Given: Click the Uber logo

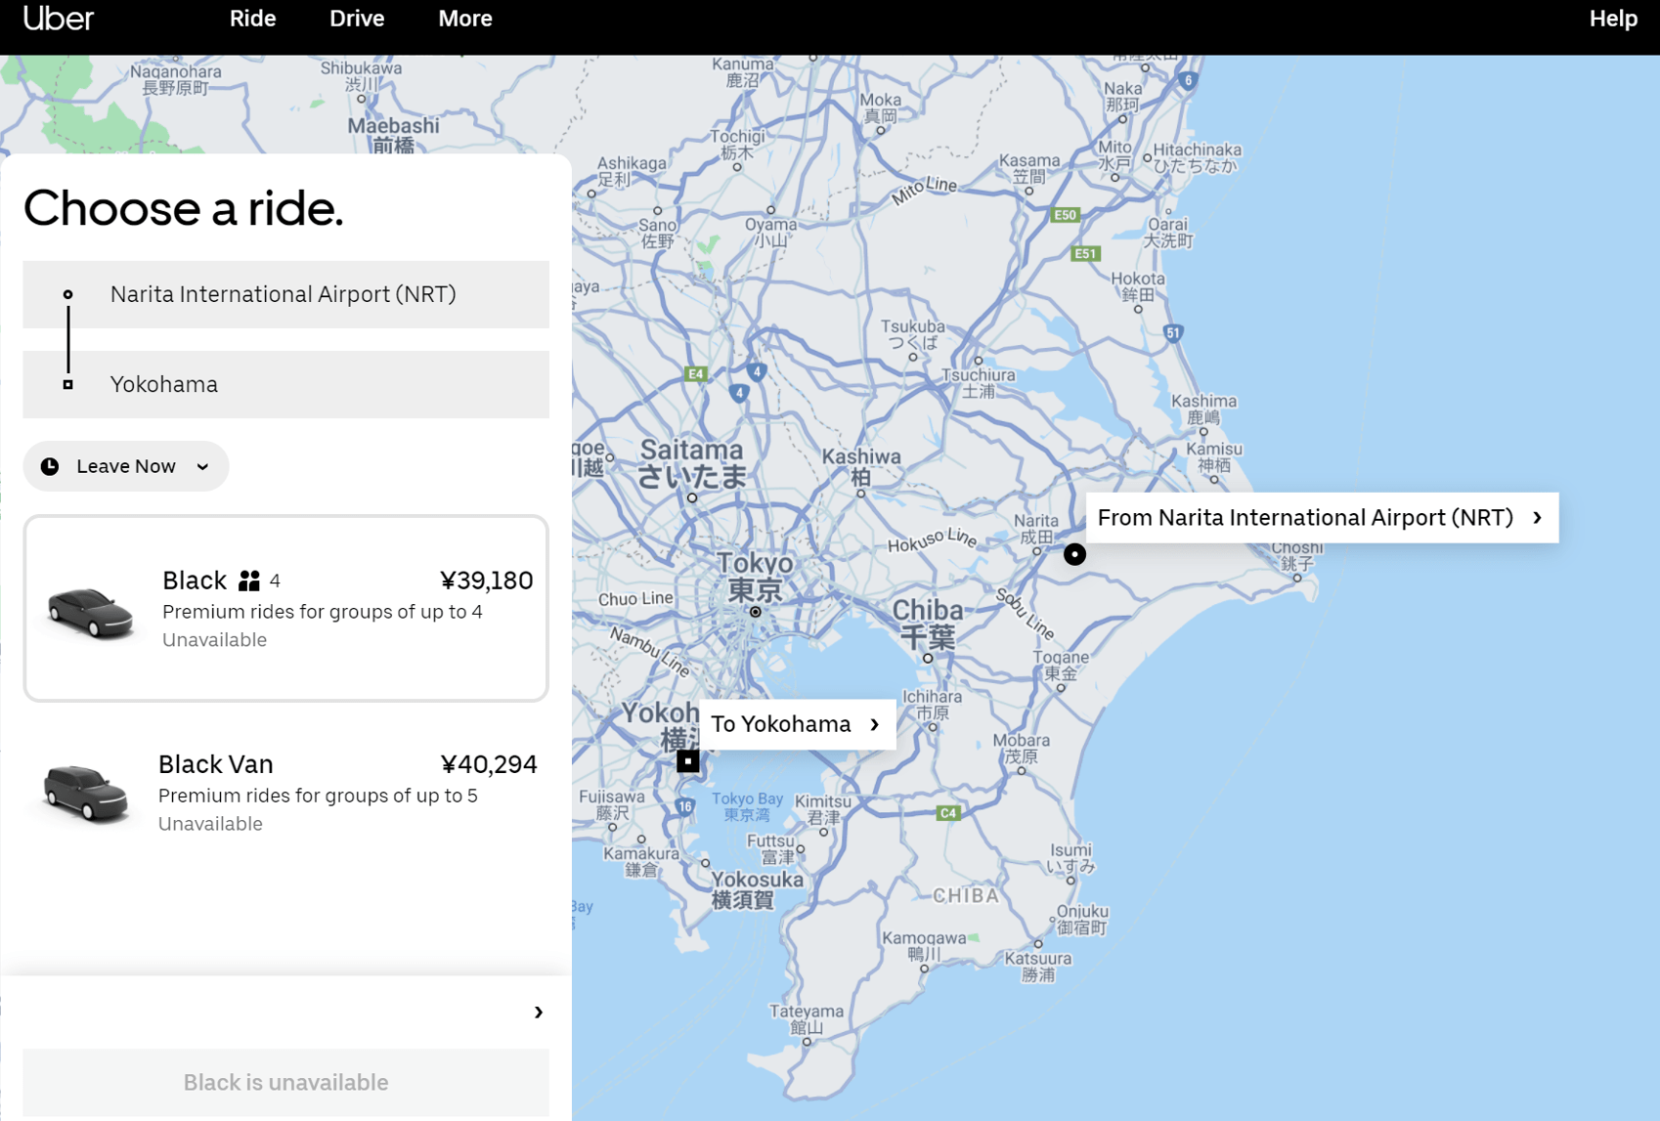Looking at the screenshot, I should click(58, 19).
